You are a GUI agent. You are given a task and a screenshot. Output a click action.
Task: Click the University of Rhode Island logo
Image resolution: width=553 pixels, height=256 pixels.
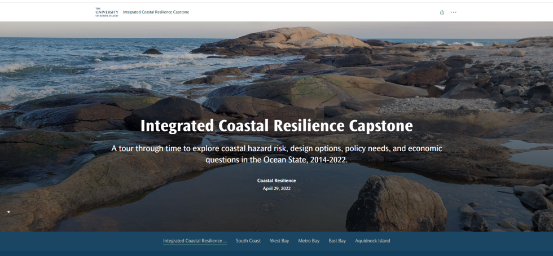107,12
